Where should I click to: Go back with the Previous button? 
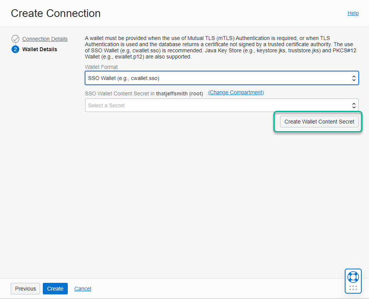tap(25, 289)
